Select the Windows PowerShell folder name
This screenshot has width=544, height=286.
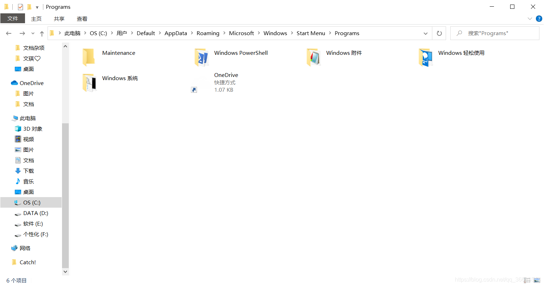(241, 53)
